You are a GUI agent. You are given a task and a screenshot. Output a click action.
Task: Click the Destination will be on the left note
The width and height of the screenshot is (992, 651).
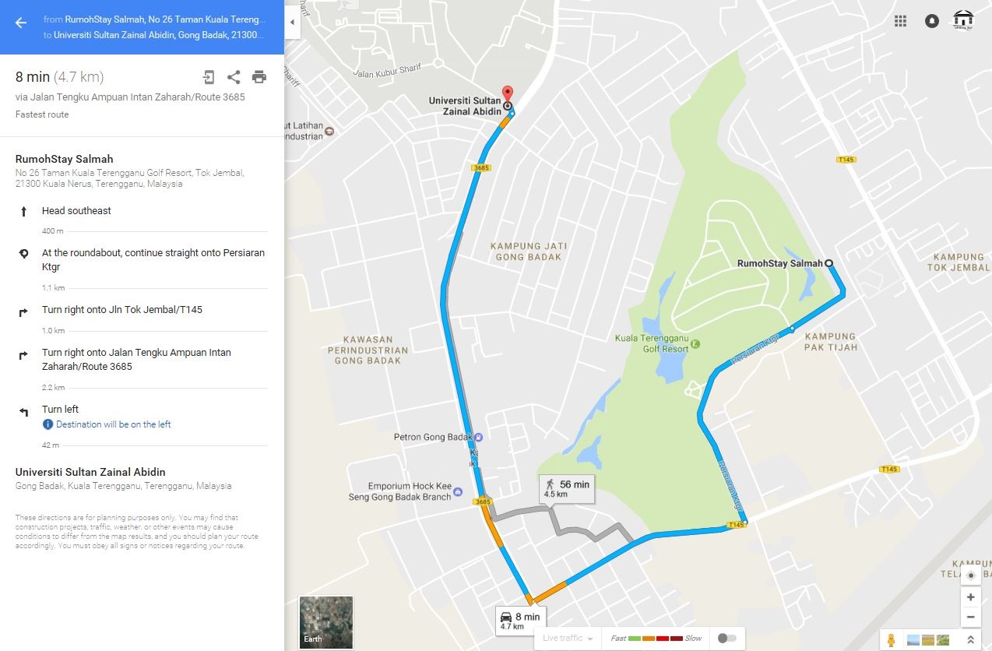coord(114,424)
